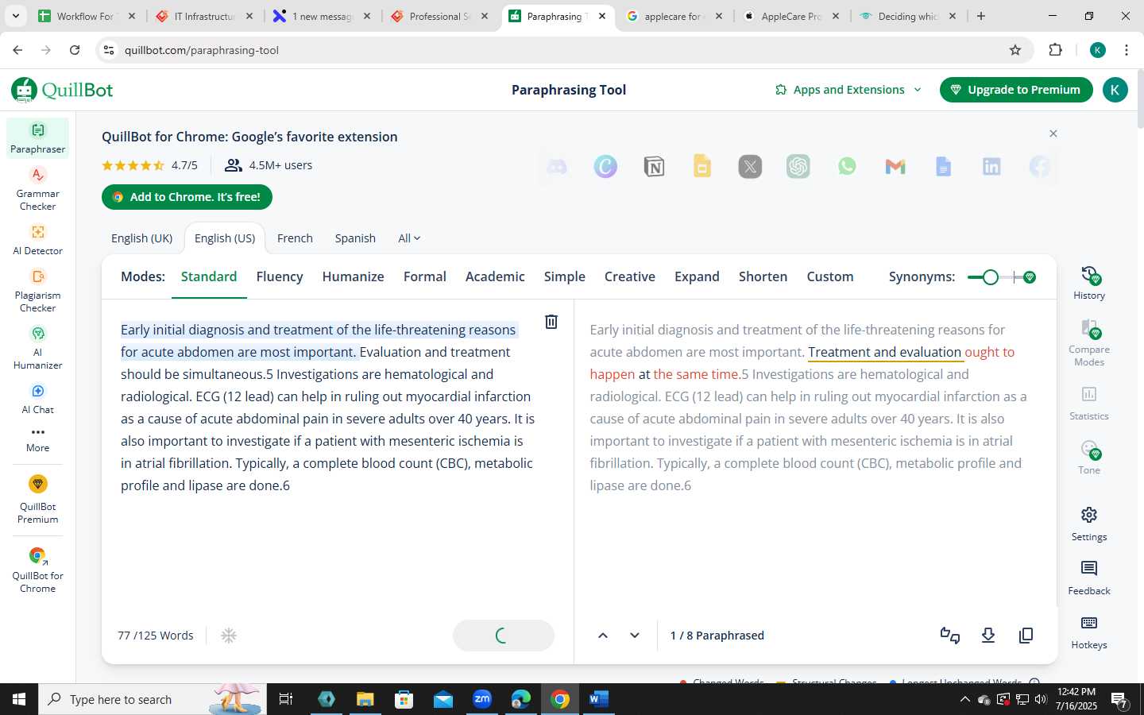Switch to Expand mode
The width and height of the screenshot is (1144, 715).
(697, 276)
